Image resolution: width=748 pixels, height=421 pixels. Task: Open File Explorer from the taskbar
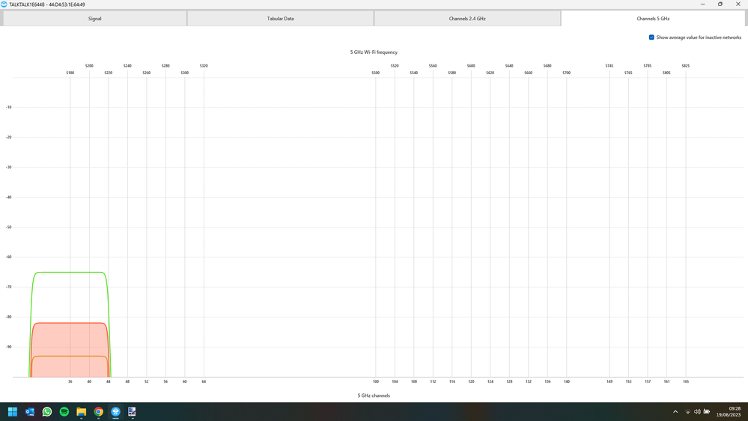point(82,411)
